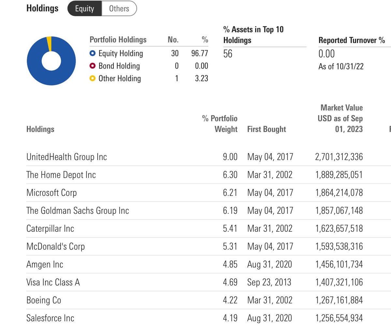Viewport: 391px width, 335px height.
Task: Sort by Market Value USD column
Action: coord(340,118)
